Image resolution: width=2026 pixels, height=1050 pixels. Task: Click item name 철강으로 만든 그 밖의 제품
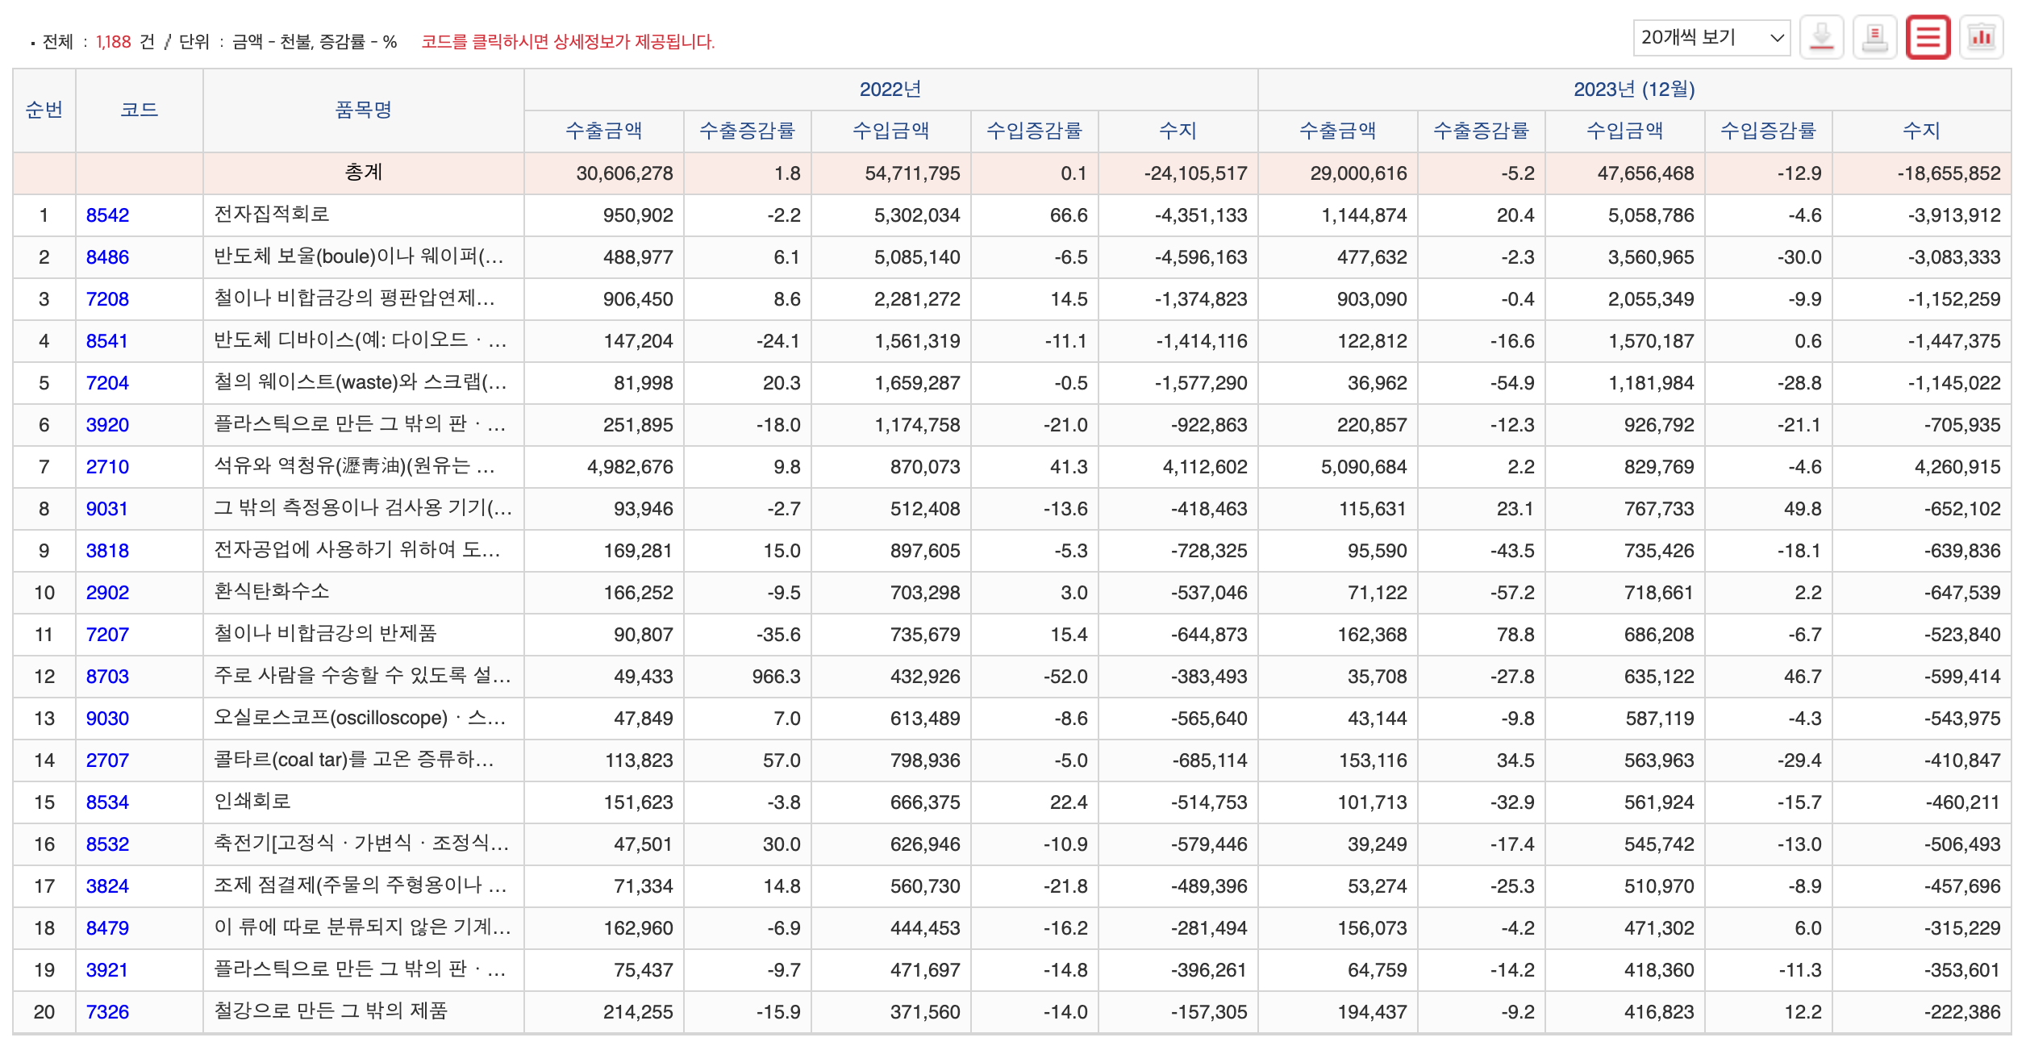point(331,1011)
